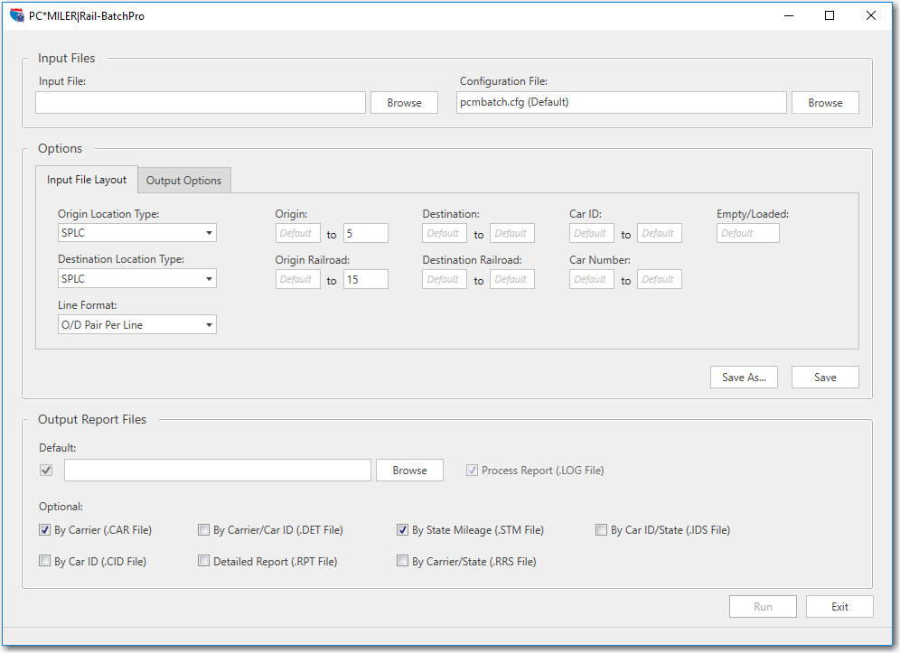Screen dimensions: 900x653
Task: Minimize the Rail-BatchPro window
Action: coord(789,15)
